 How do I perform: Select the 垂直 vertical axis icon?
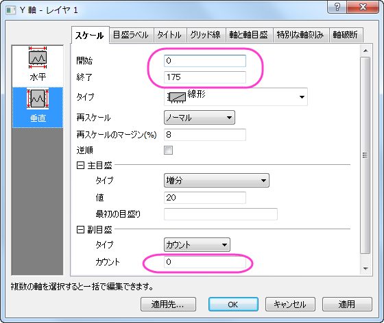tap(38, 107)
